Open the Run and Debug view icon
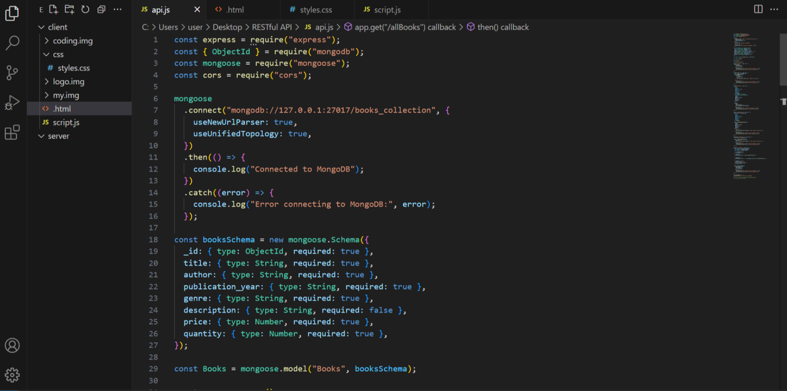The image size is (787, 391). pyautogui.click(x=12, y=103)
